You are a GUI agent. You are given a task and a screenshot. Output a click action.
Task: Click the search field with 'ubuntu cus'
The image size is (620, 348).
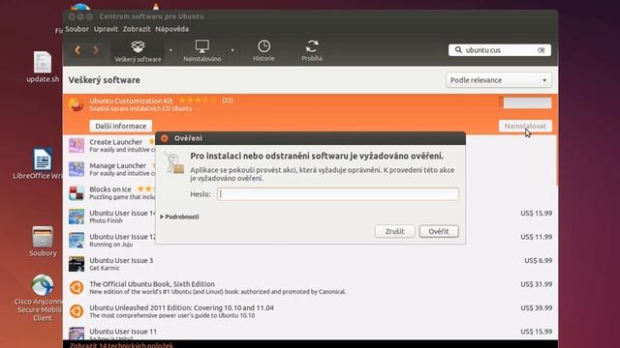click(x=500, y=50)
